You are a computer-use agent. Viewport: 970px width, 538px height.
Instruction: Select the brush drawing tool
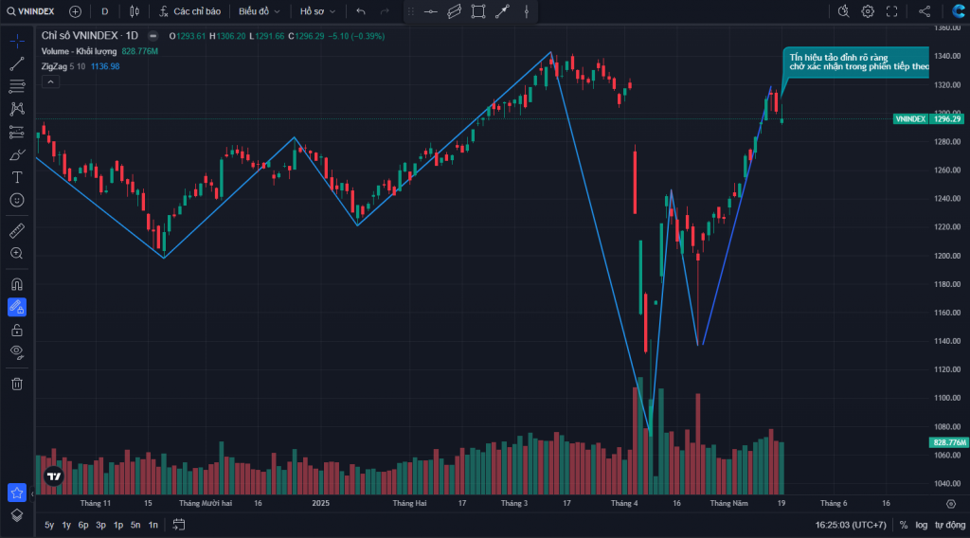17,154
